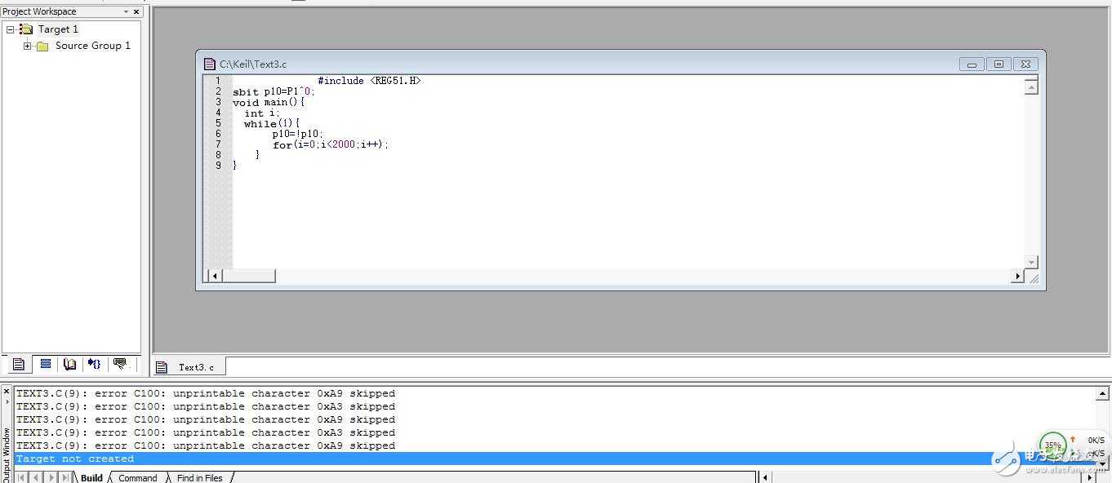Image resolution: width=1112 pixels, height=483 pixels.
Task: Switch to the Regs tab icon
Action: [x=45, y=364]
